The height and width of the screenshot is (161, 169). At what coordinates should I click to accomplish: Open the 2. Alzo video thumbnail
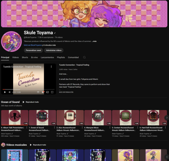70,118
